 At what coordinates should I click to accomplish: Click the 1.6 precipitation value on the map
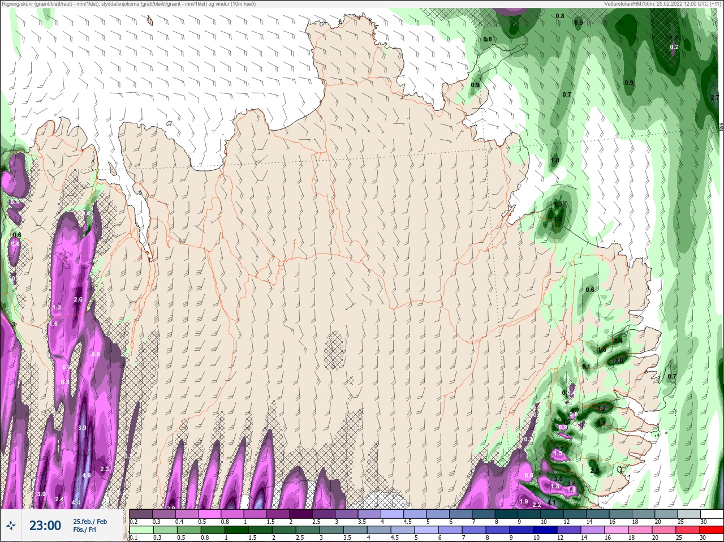point(53,324)
